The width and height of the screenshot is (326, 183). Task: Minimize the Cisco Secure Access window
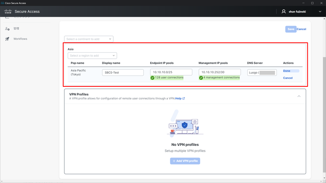pos(303,3)
